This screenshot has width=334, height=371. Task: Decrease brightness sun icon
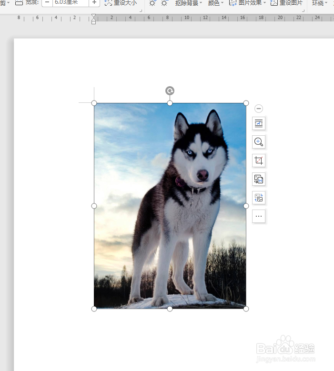[x=164, y=3]
